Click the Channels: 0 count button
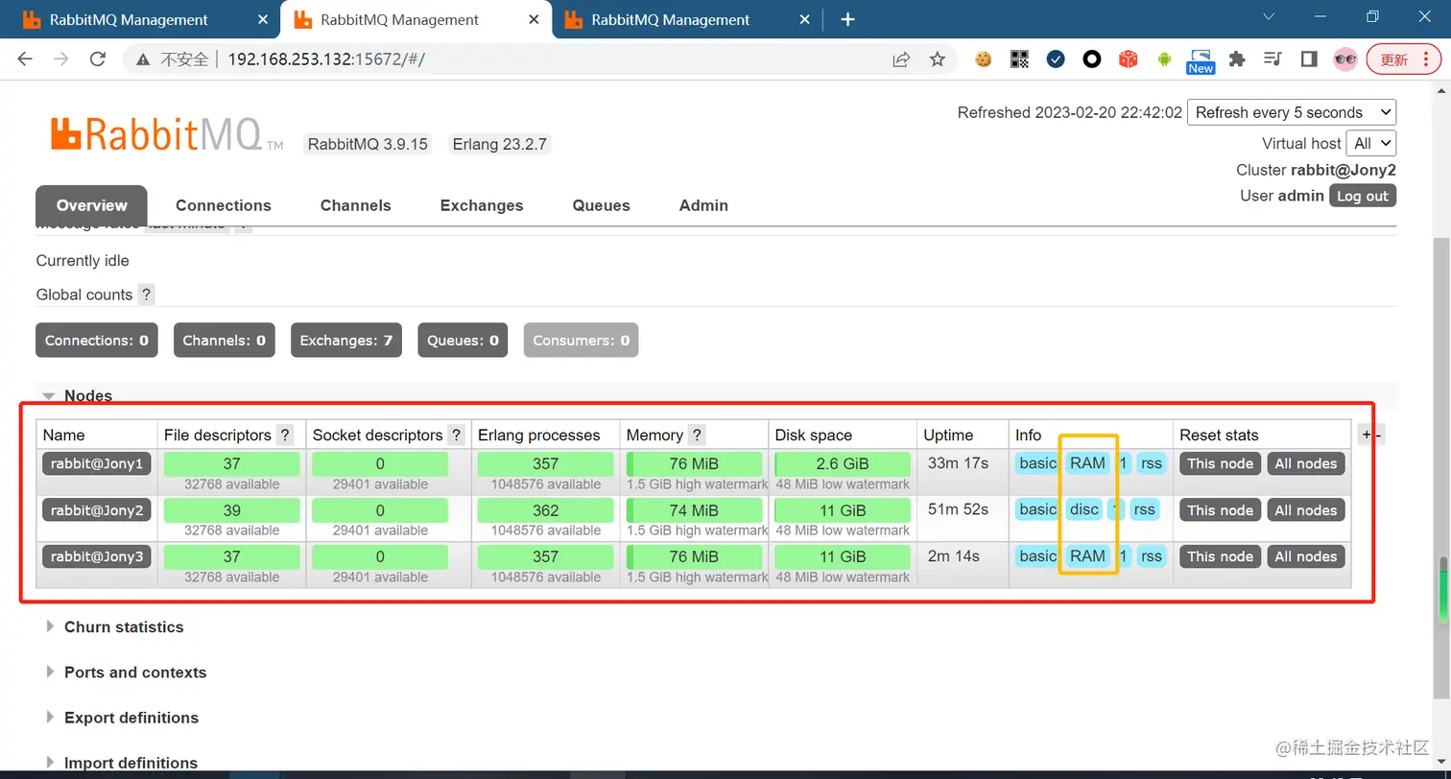Image resolution: width=1451 pixels, height=779 pixels. click(224, 341)
